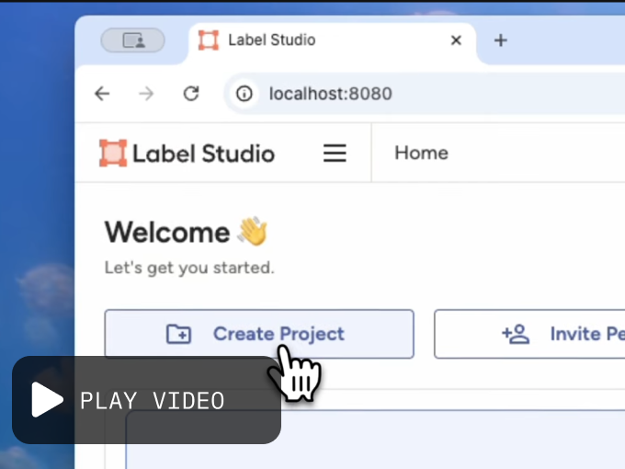Click the pill-shaped icon left of the tab

click(x=132, y=40)
